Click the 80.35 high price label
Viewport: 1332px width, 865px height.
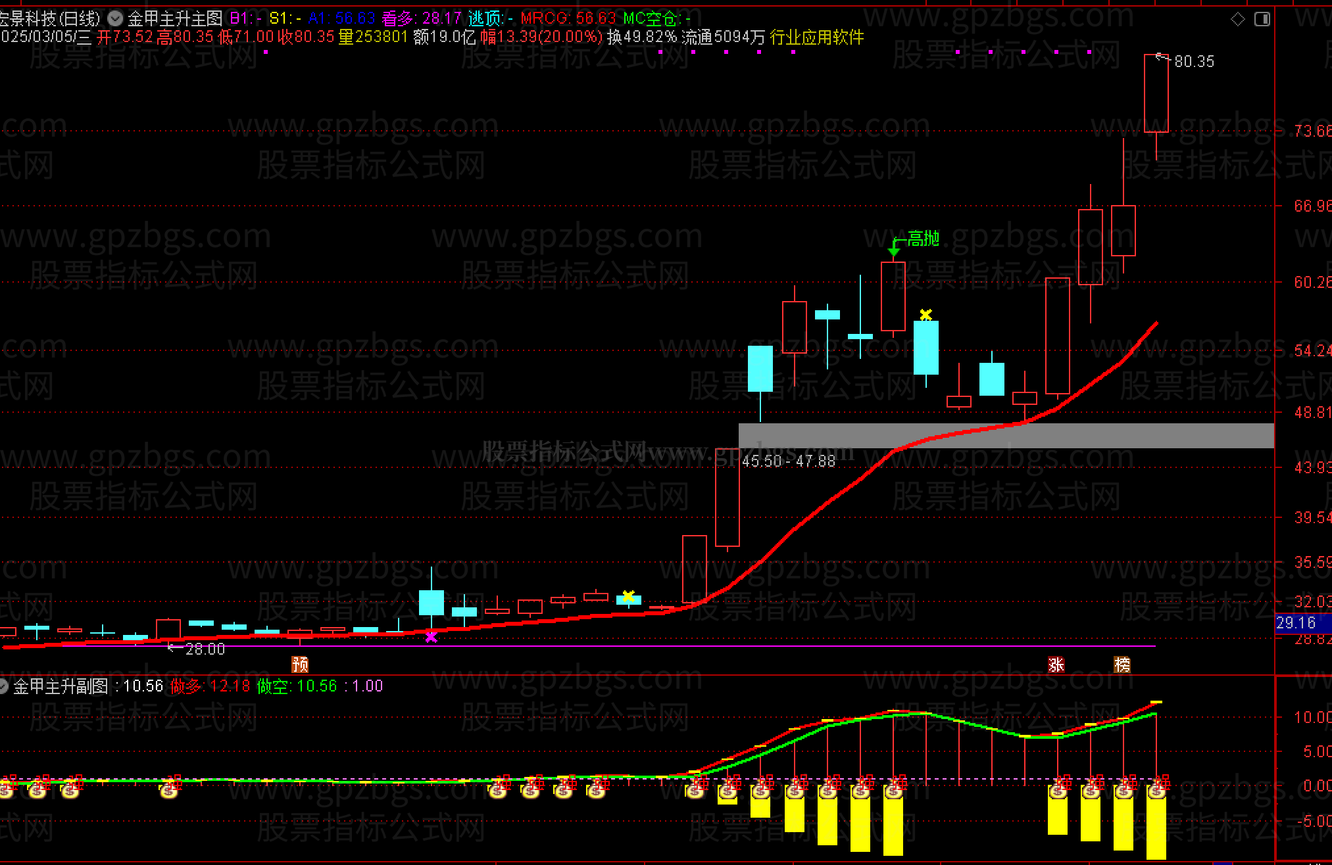click(1194, 61)
